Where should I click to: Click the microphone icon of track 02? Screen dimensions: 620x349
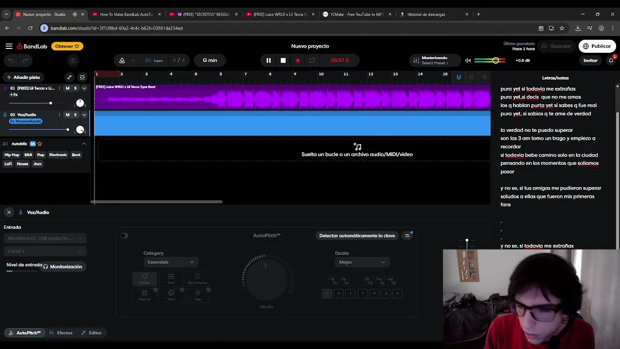5,115
